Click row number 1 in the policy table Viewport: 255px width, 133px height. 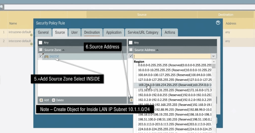4,32
